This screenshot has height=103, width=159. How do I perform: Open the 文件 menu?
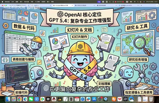[13, 2]
